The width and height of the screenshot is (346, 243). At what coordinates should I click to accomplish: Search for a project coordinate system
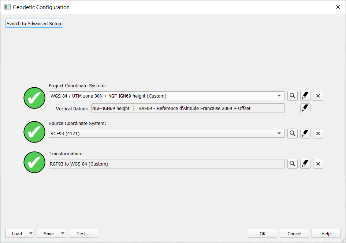tap(292, 96)
